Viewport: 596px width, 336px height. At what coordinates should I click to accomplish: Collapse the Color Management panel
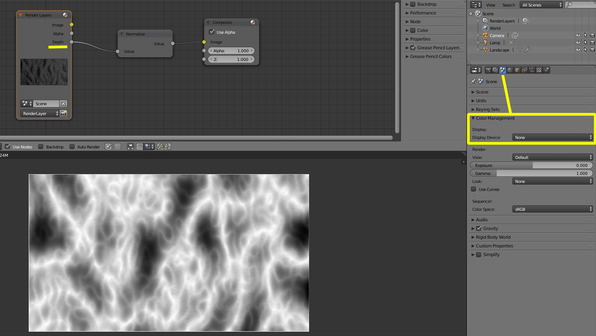click(494, 118)
